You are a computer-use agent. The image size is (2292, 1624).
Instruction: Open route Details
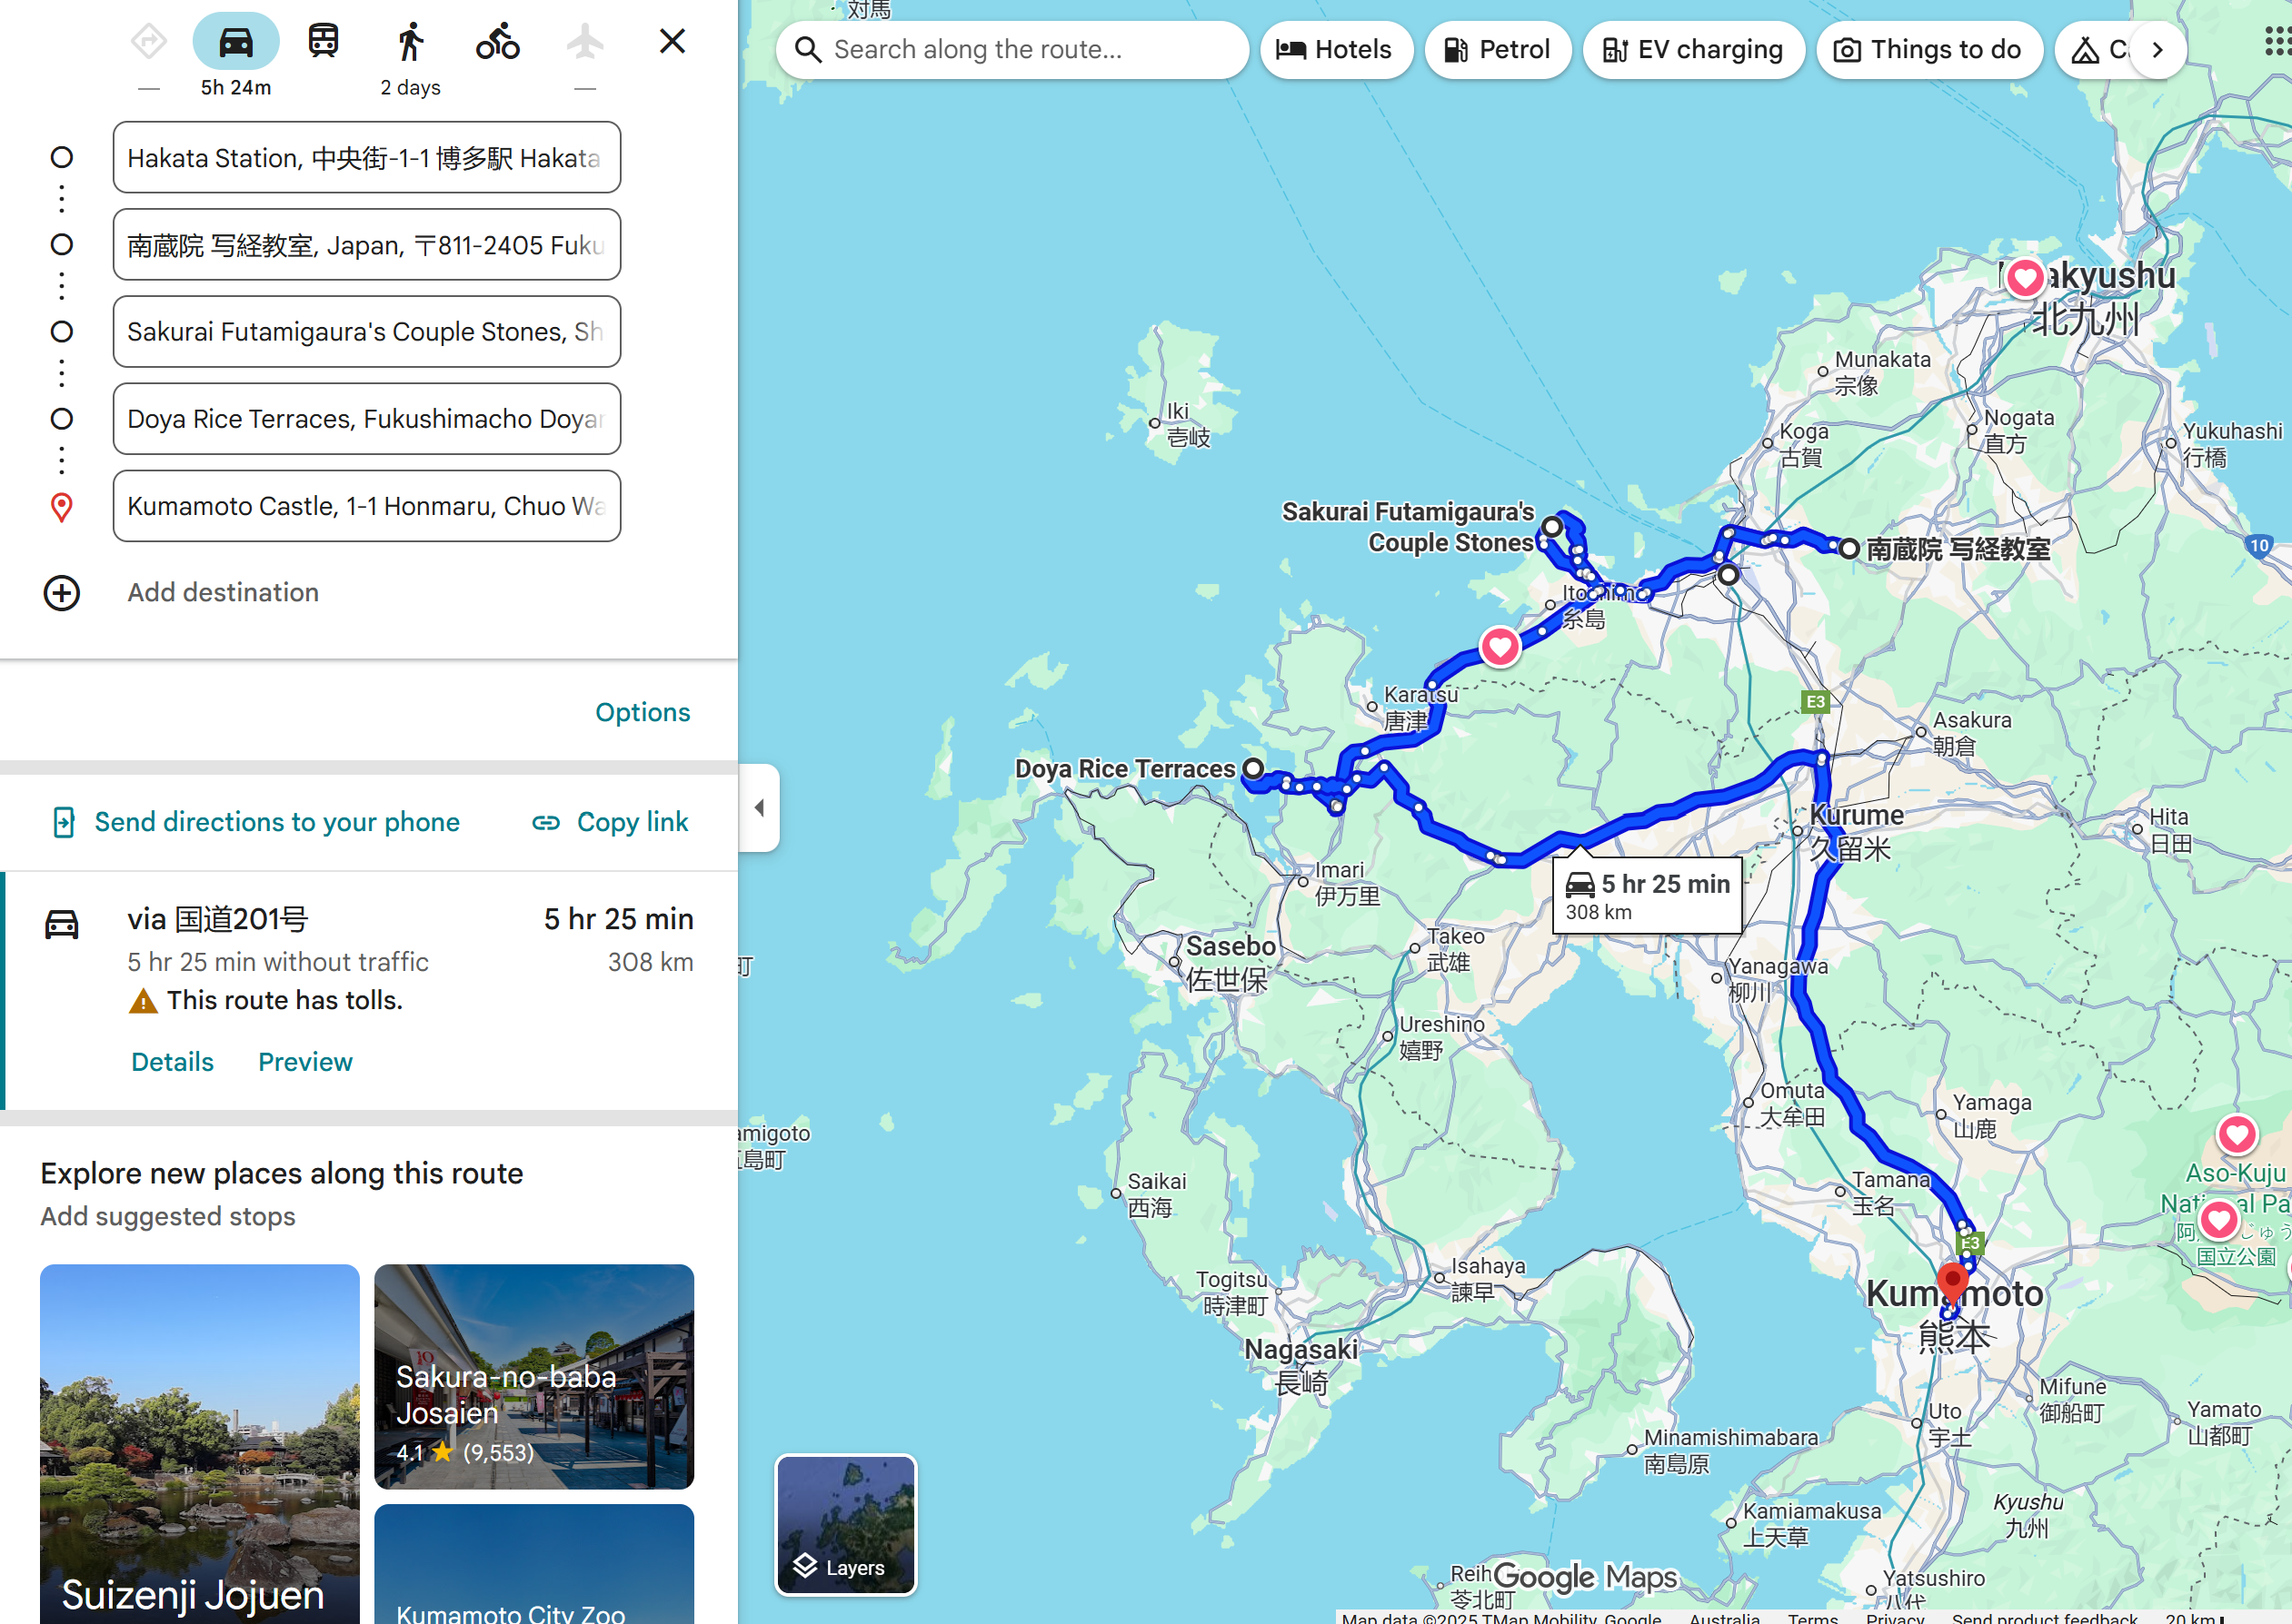pyautogui.click(x=172, y=1062)
